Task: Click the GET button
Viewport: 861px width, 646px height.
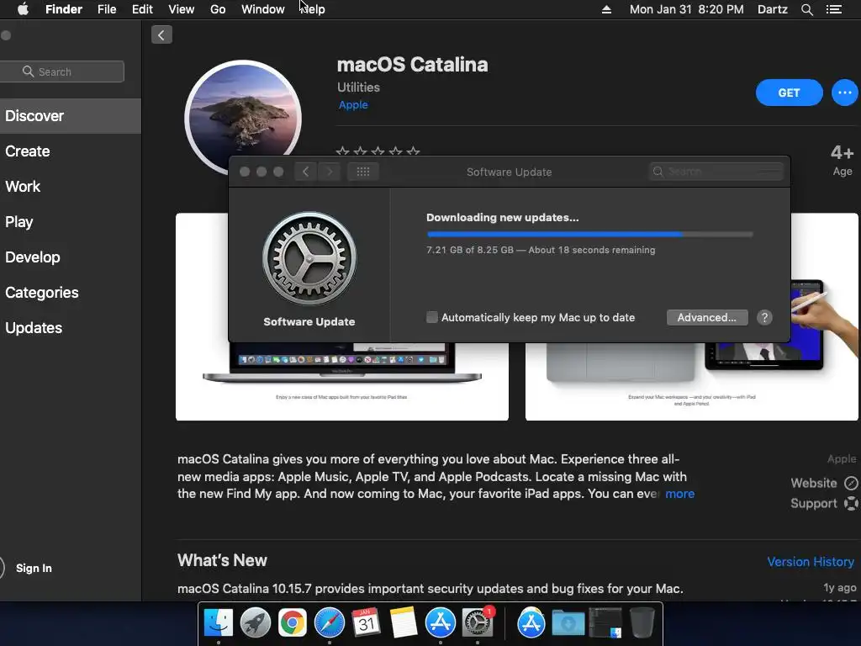Action: coord(789,93)
